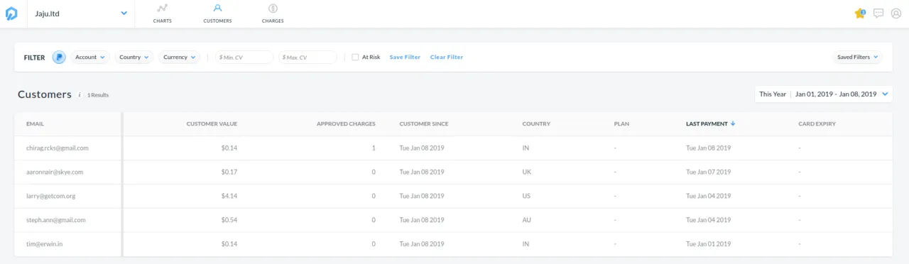Click the Last Payment sort arrow
This screenshot has width=909, height=264.
[733, 123]
